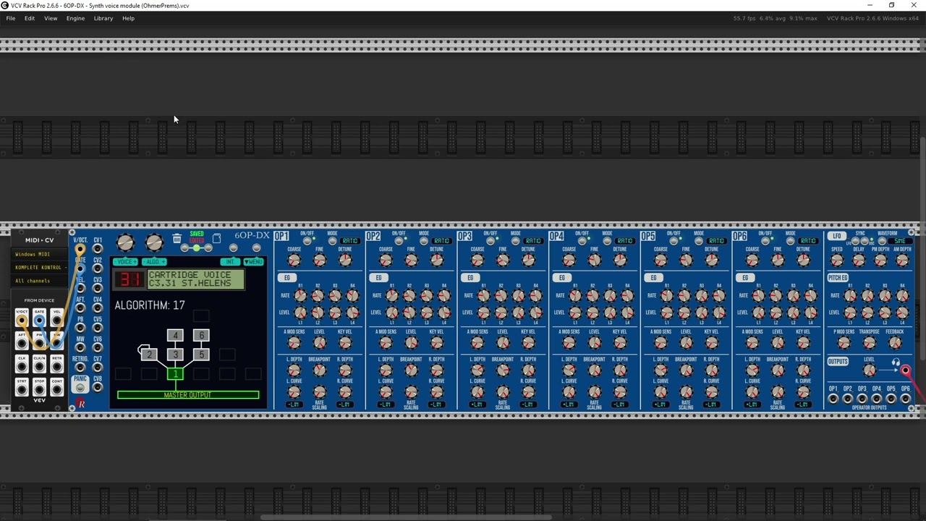Click the horizontal scrollbar at the bottom

pyautogui.click(x=405, y=517)
